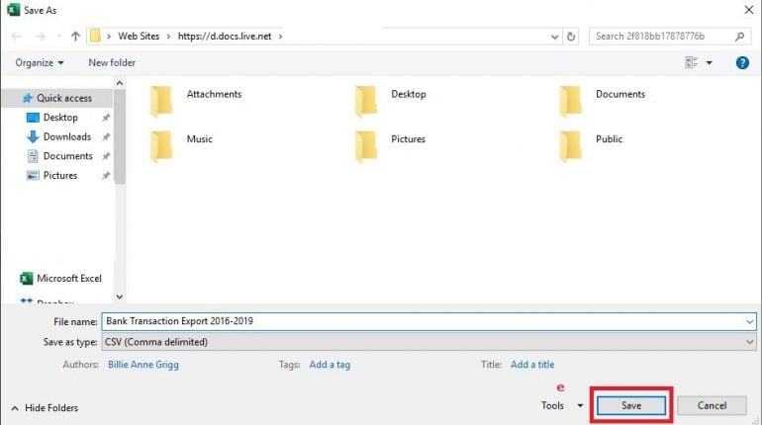Open the Help question mark icon

[x=742, y=62]
